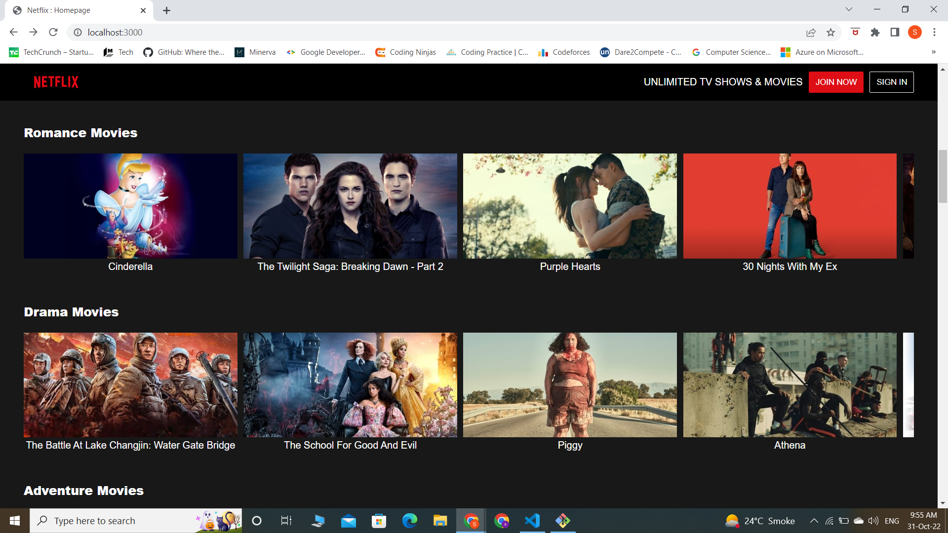Click the bookmark star icon
The image size is (948, 533).
click(x=831, y=32)
